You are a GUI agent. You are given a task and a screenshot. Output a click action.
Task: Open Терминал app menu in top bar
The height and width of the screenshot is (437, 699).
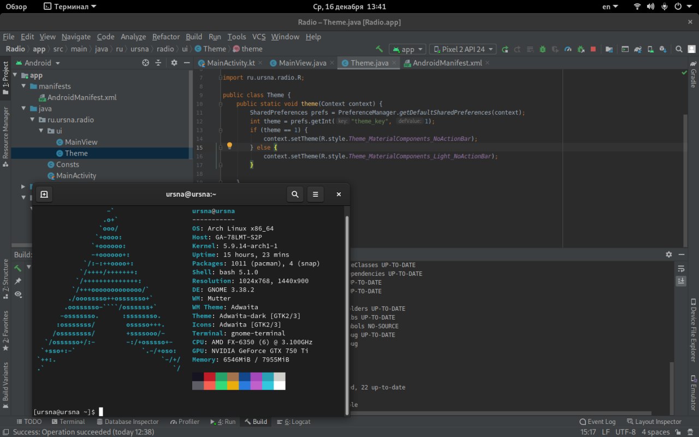[69, 7]
